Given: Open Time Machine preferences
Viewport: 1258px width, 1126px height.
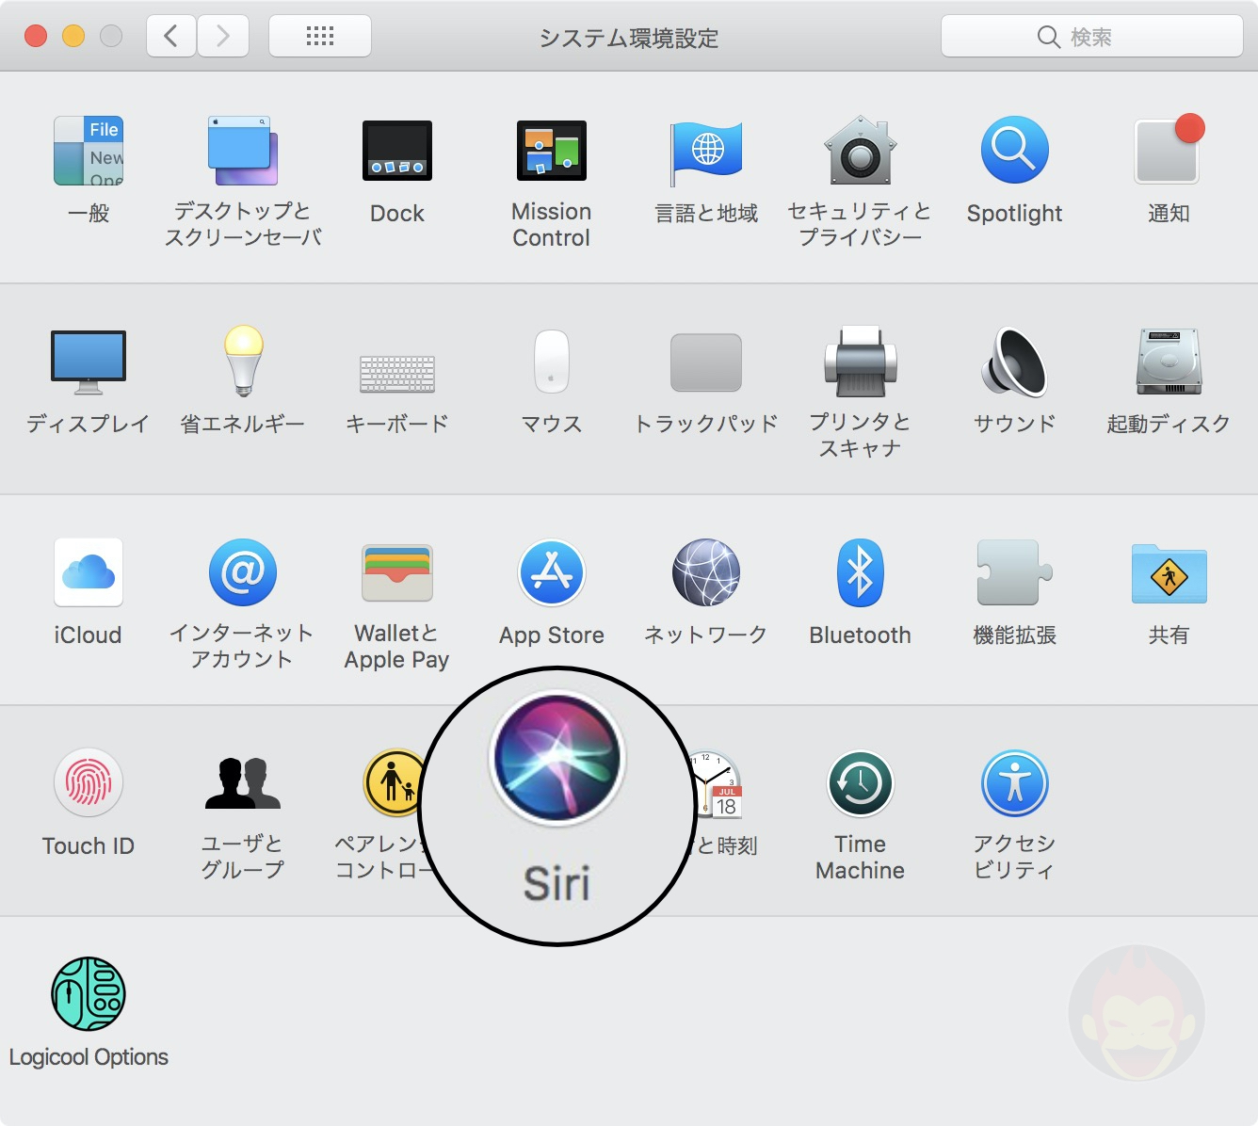Looking at the screenshot, I should pos(860,783).
